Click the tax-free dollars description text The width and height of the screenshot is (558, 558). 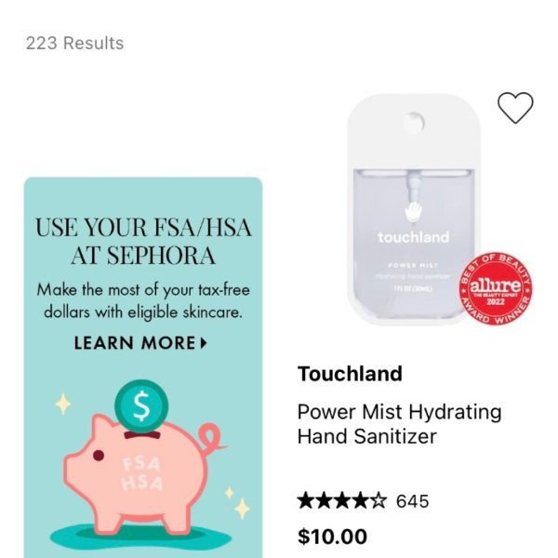pos(143,301)
